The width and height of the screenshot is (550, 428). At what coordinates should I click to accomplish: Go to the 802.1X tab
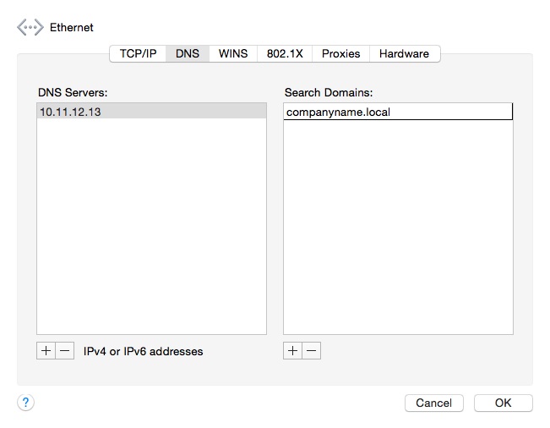point(285,53)
